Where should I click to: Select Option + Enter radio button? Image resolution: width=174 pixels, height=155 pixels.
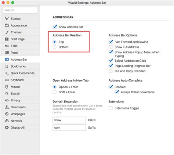click(55, 87)
